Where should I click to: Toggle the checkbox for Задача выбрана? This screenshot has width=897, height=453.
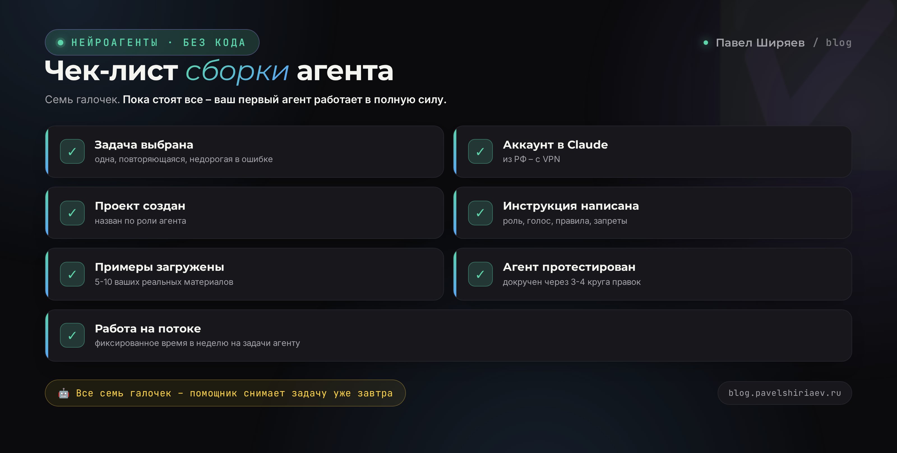click(72, 151)
